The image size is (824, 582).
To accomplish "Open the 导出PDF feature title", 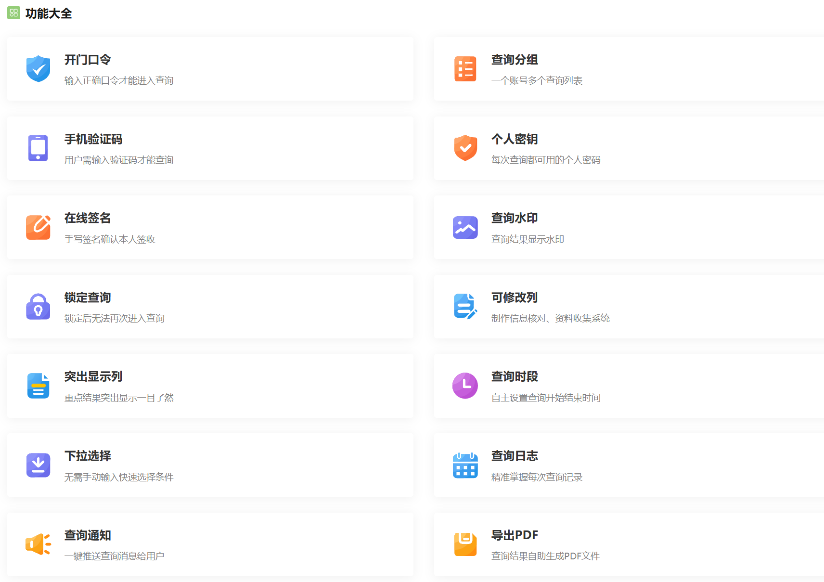I will coord(515,535).
